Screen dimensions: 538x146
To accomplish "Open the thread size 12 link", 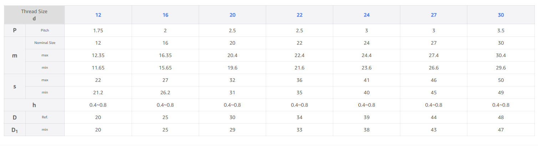I will [98, 15].
